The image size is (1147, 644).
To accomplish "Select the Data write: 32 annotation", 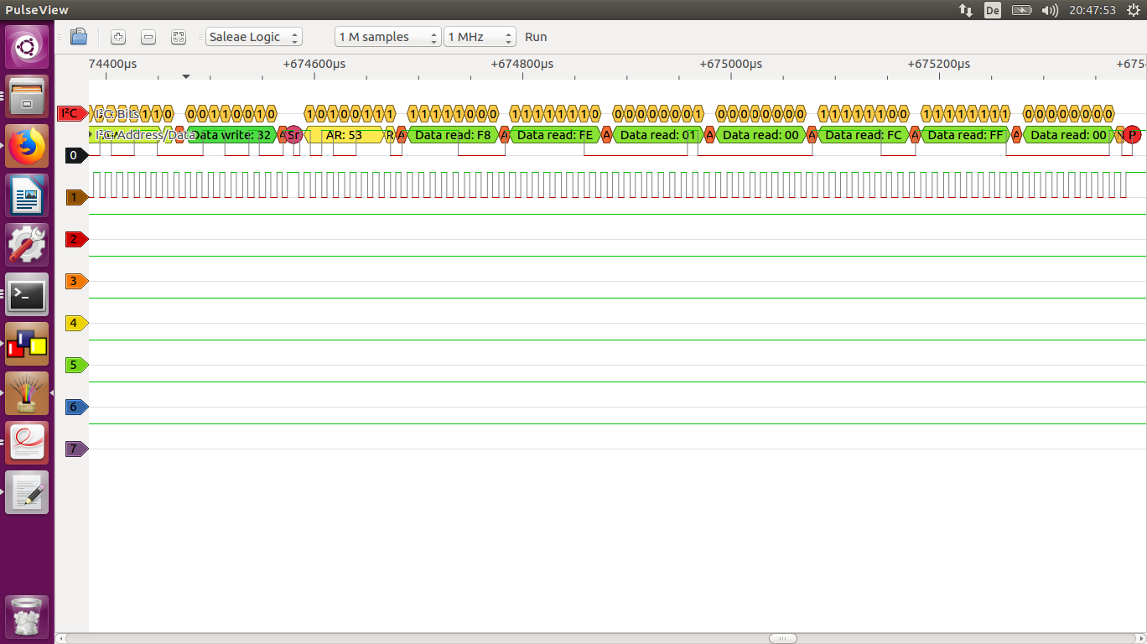I will pos(232,134).
